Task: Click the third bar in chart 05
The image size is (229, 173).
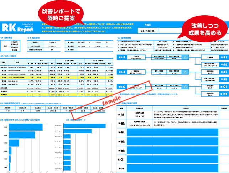Action: coord(14,143)
